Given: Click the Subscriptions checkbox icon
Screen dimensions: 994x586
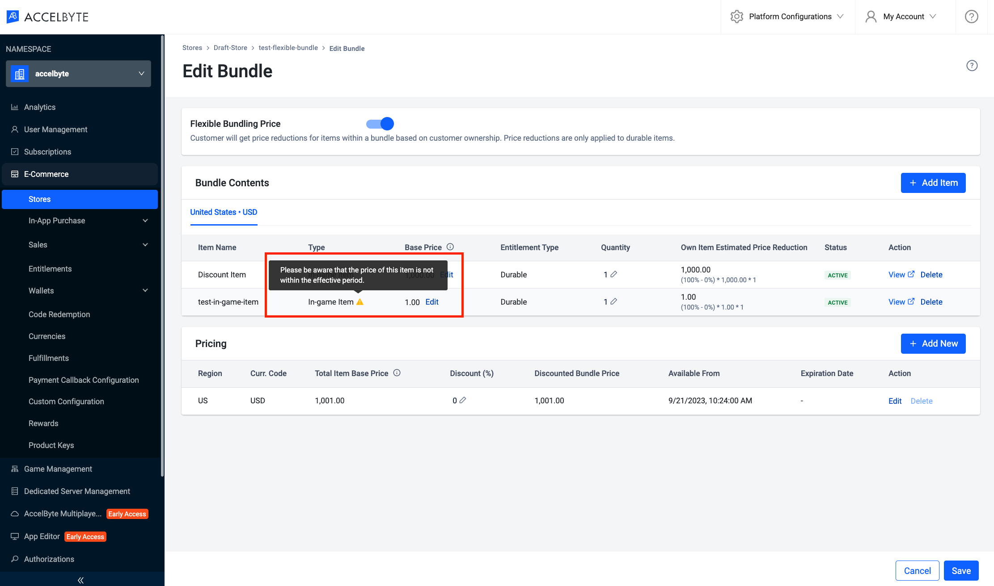Looking at the screenshot, I should [x=15, y=151].
